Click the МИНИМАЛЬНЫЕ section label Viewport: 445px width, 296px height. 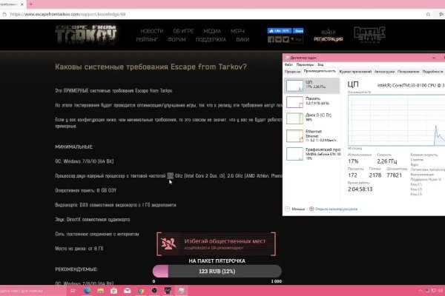pos(73,147)
